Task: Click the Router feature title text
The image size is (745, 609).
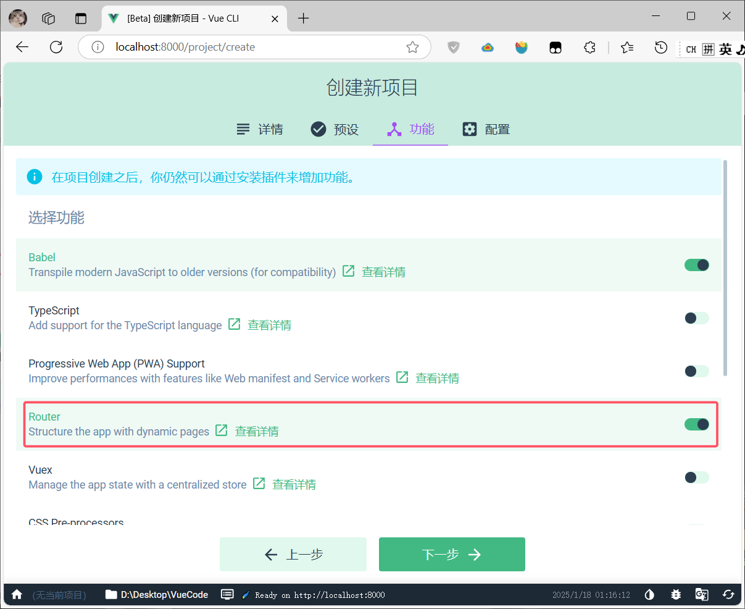Action: click(x=44, y=416)
